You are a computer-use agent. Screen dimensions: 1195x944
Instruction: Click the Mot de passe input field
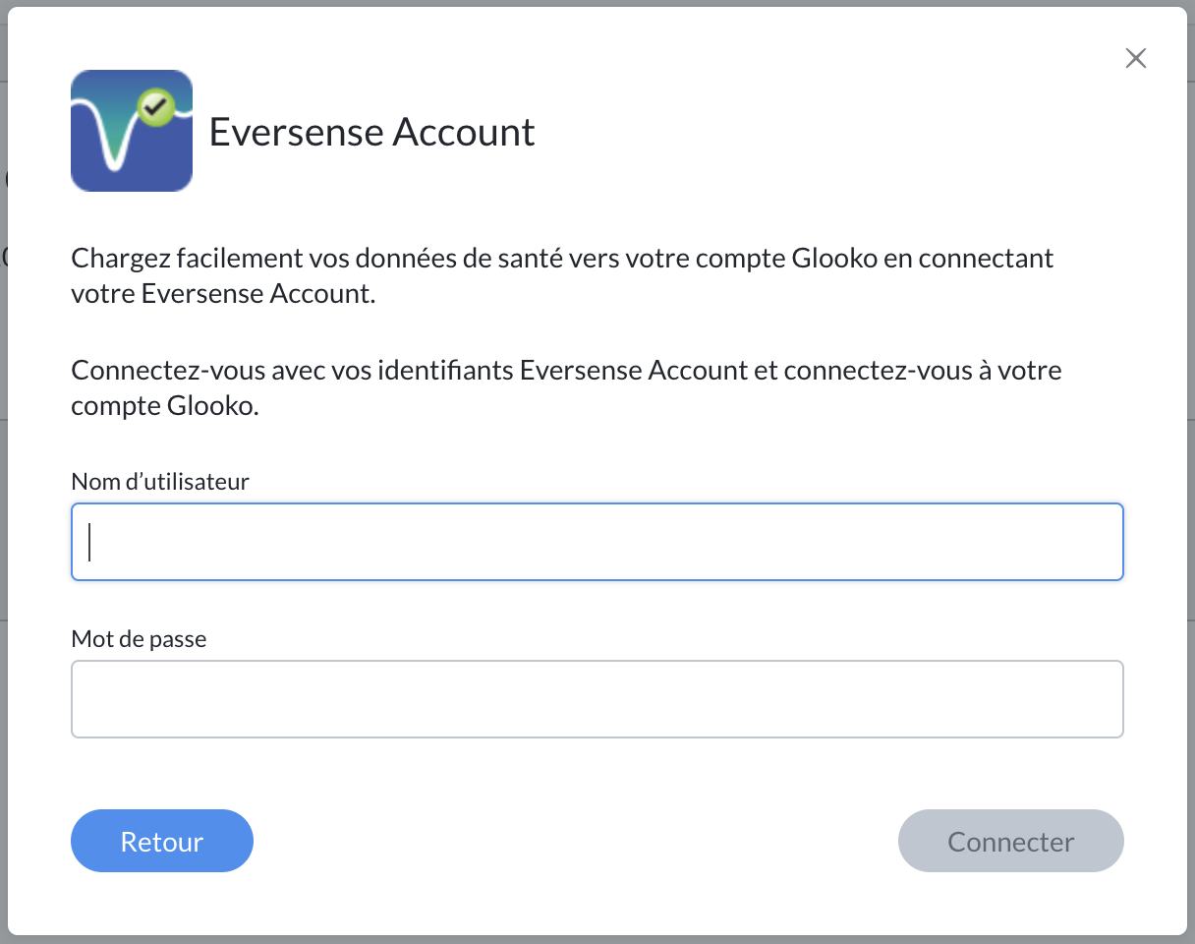click(x=597, y=699)
